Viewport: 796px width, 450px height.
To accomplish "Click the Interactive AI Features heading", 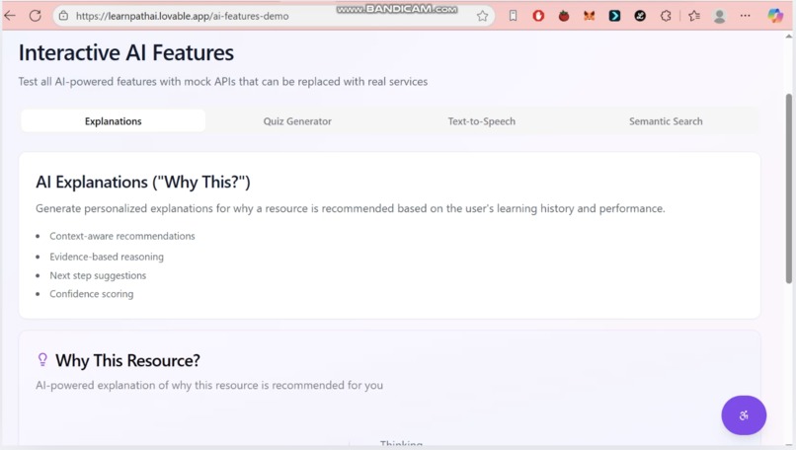I will pyautogui.click(x=126, y=52).
